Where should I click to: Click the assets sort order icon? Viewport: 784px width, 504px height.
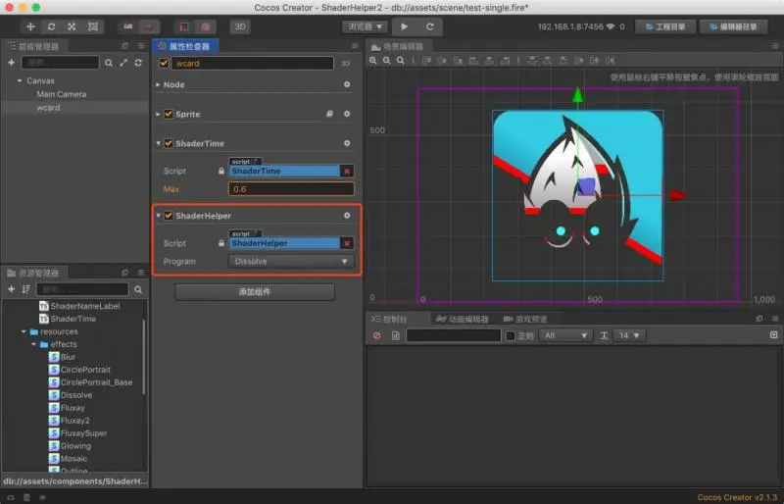click(x=26, y=289)
